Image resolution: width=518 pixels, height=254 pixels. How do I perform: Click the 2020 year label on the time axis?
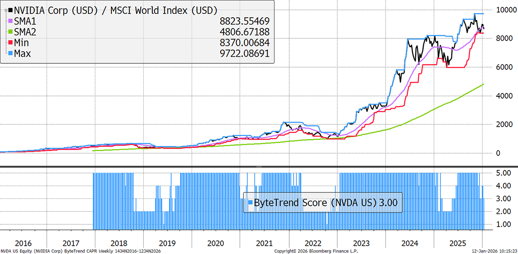click(216, 243)
